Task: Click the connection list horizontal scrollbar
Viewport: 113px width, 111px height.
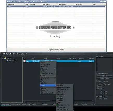Action: (59, 101)
